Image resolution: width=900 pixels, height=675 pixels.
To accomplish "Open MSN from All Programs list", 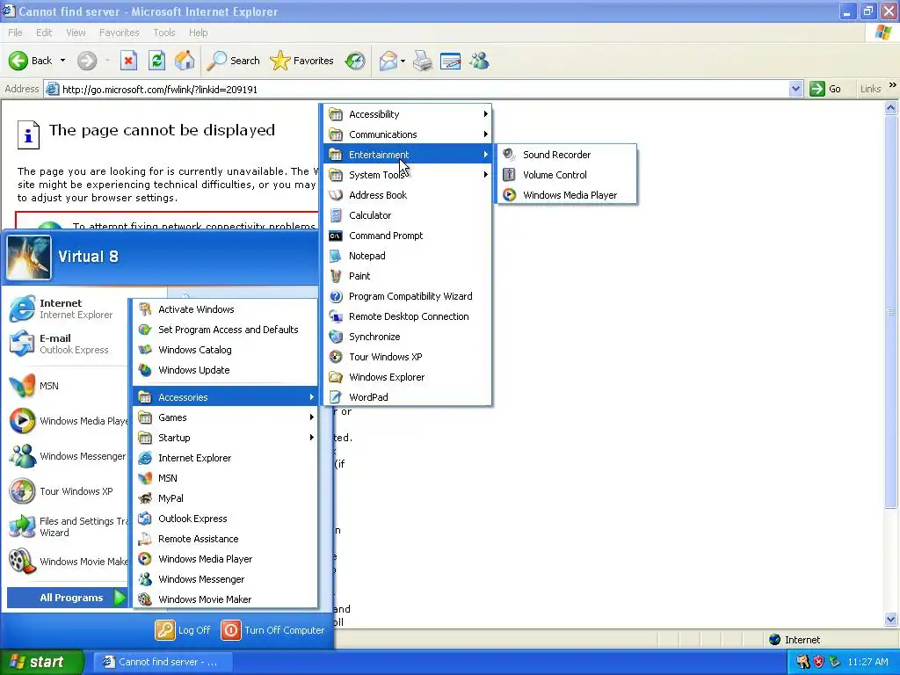I will point(225,478).
